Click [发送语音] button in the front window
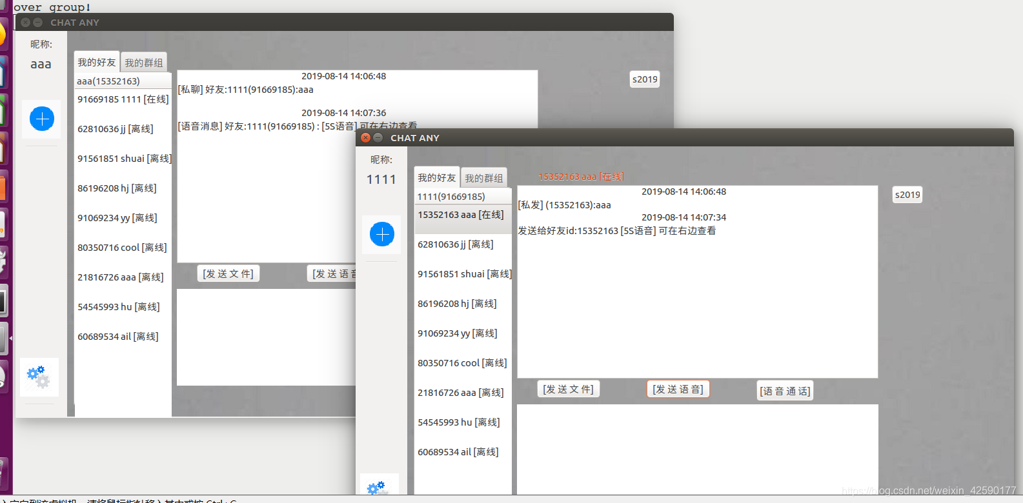This screenshot has width=1023, height=503. click(678, 389)
